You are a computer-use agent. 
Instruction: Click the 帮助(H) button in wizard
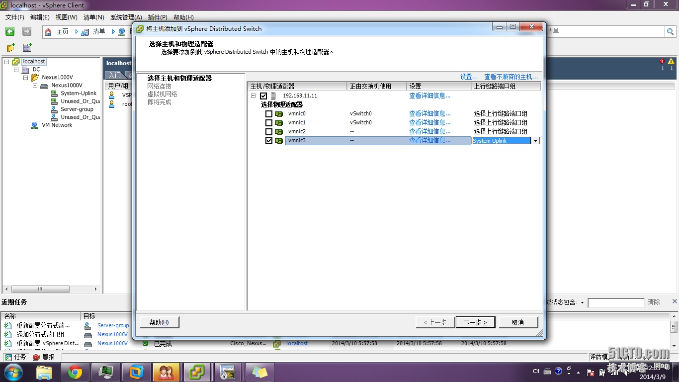[159, 322]
